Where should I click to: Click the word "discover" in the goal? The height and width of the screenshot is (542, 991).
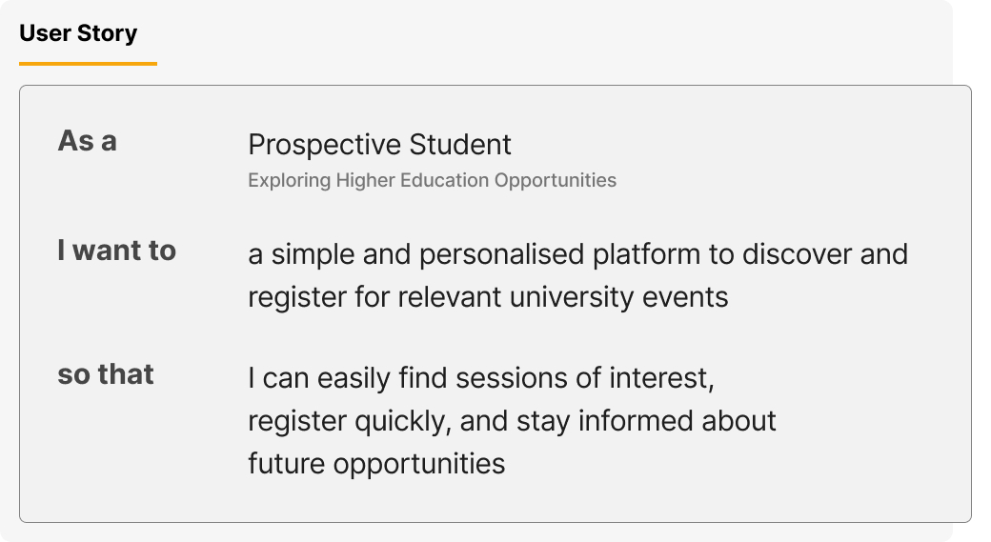tap(796, 255)
